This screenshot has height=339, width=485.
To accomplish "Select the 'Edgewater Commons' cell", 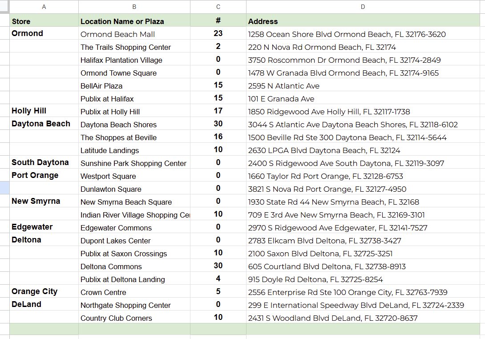I will tap(134, 227).
